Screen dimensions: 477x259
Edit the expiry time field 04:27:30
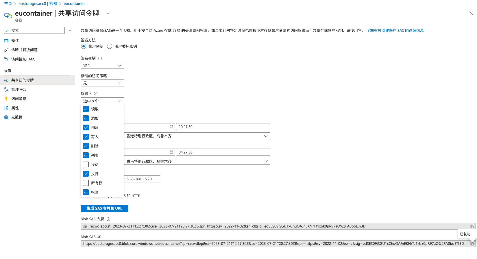click(x=223, y=152)
